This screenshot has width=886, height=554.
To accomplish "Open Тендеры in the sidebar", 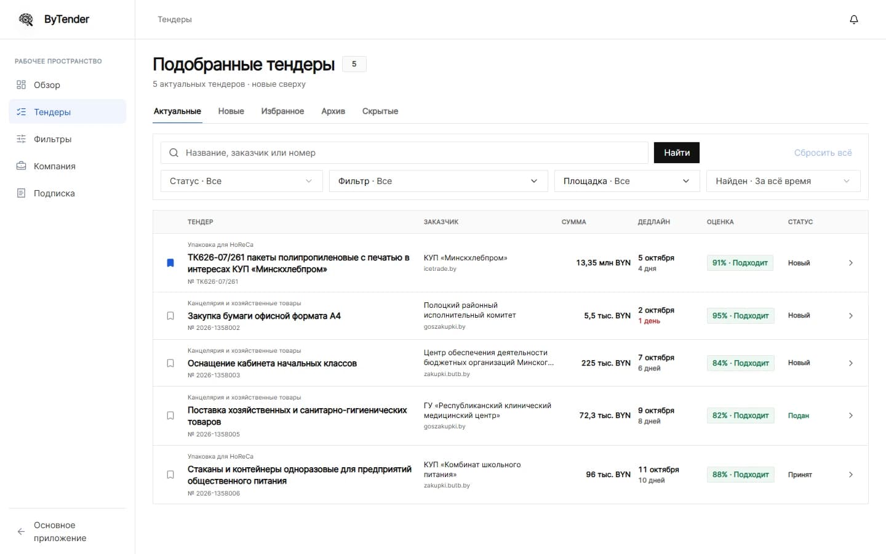I will tap(68, 111).
